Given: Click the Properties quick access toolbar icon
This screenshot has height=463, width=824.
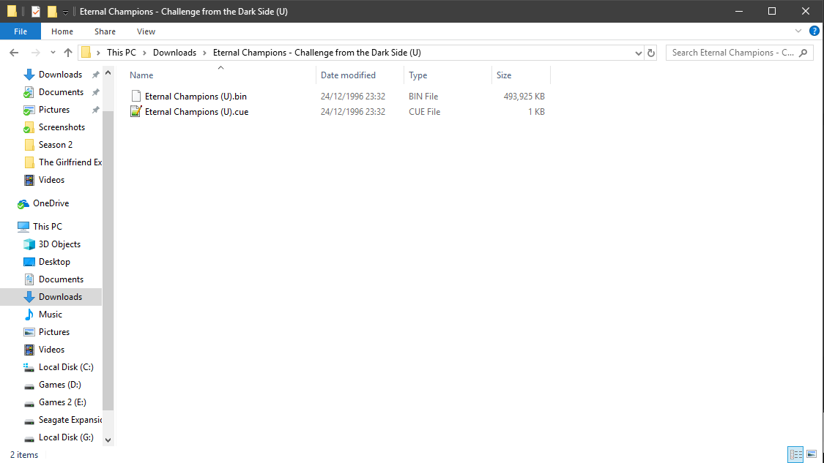Looking at the screenshot, I should (36, 11).
